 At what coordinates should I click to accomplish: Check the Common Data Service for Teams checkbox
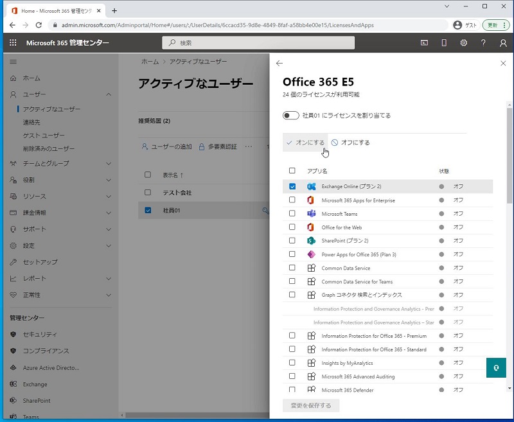(292, 281)
